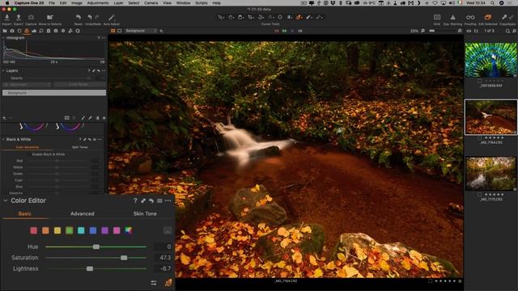Click the Undo arrow icon
Screen dimensions: 518x291
click(90, 17)
